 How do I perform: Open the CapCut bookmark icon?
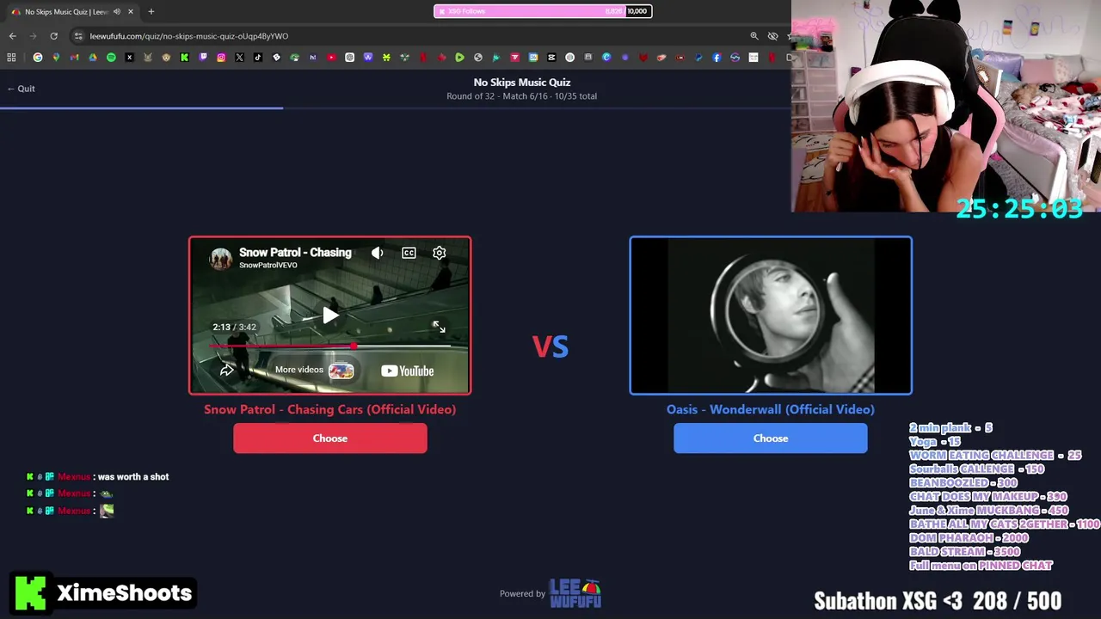click(551, 58)
